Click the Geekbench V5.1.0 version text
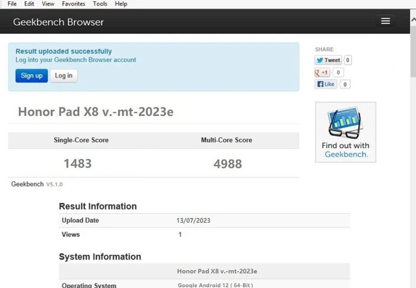416x288 pixels. [x=37, y=184]
